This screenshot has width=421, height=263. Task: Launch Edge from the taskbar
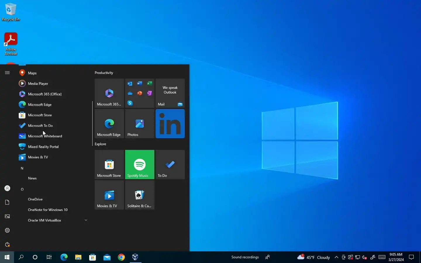pos(64,257)
